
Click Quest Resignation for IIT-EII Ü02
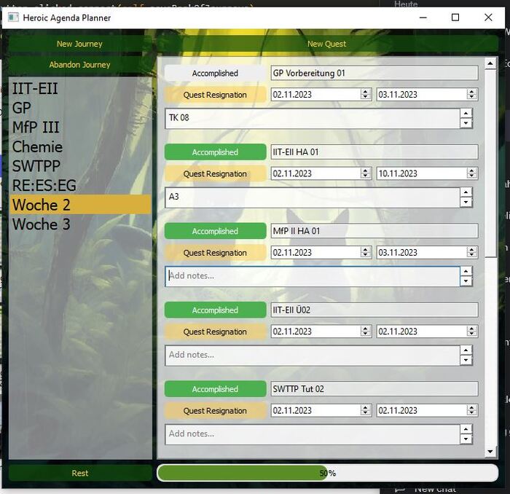(215, 332)
